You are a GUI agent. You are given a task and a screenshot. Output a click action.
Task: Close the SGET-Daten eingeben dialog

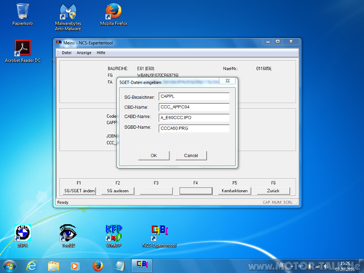click(x=227, y=81)
